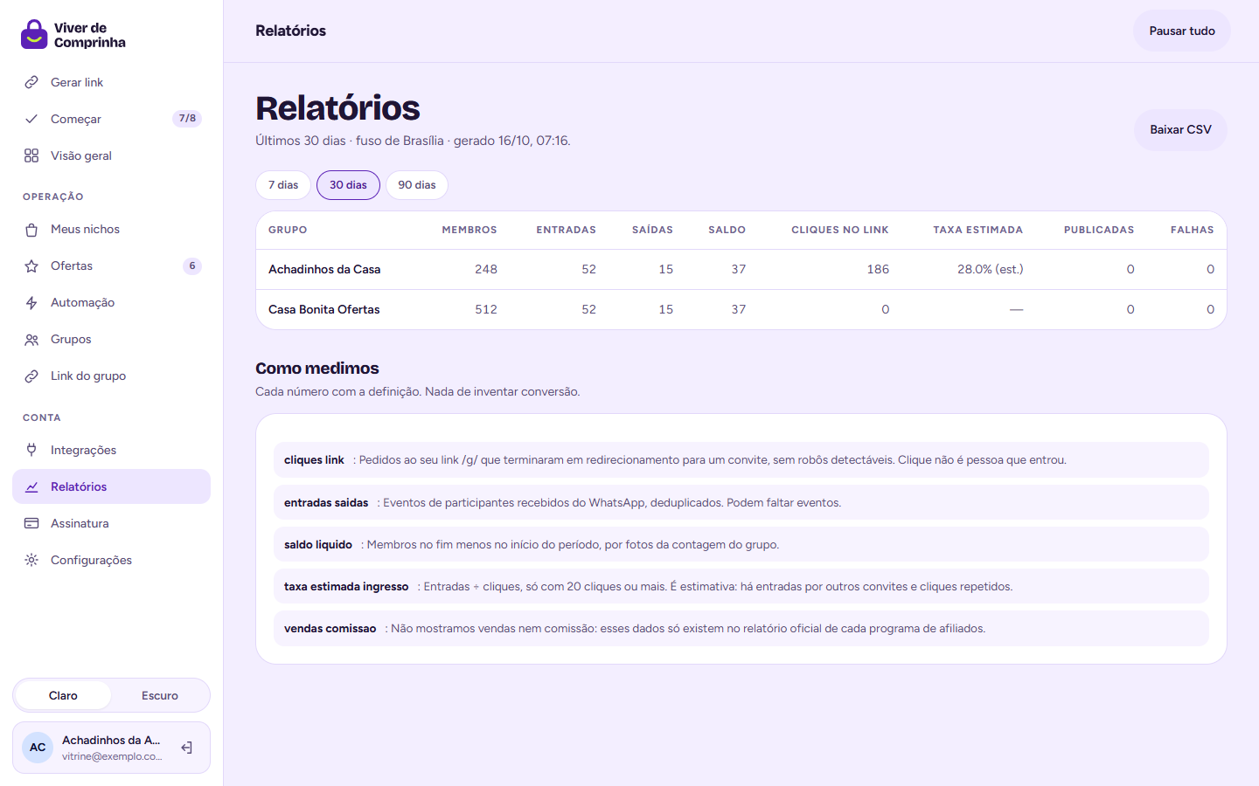Select the 90 dias period
The image size is (1259, 786).
click(x=417, y=185)
